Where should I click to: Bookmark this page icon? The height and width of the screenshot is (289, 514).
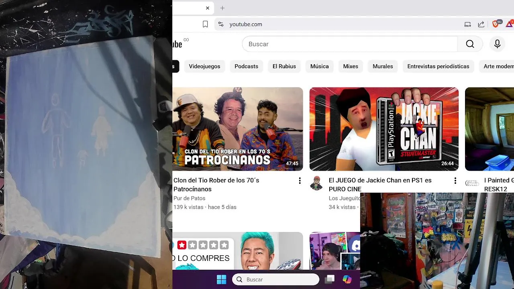pos(205,24)
